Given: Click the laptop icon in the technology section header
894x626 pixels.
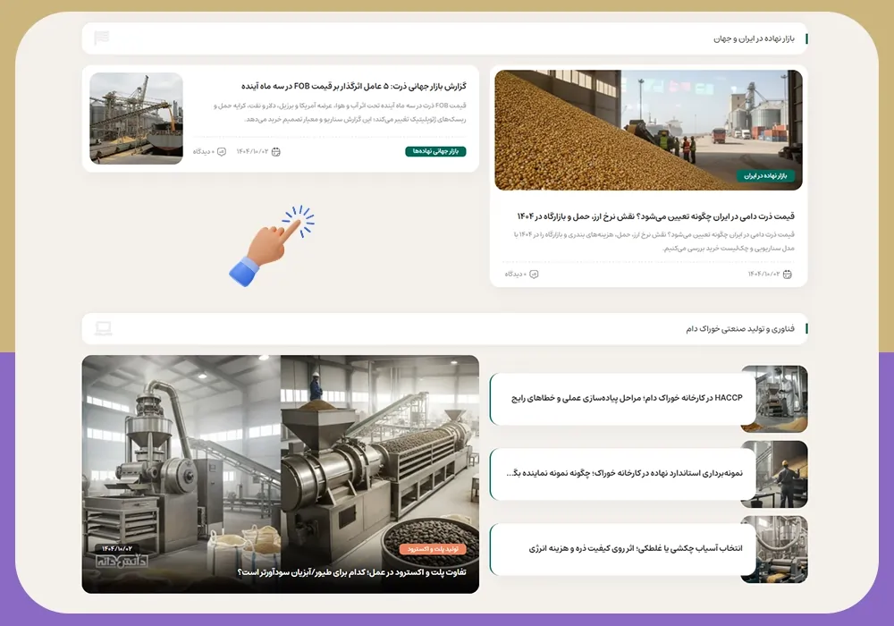Looking at the screenshot, I should [x=103, y=328].
